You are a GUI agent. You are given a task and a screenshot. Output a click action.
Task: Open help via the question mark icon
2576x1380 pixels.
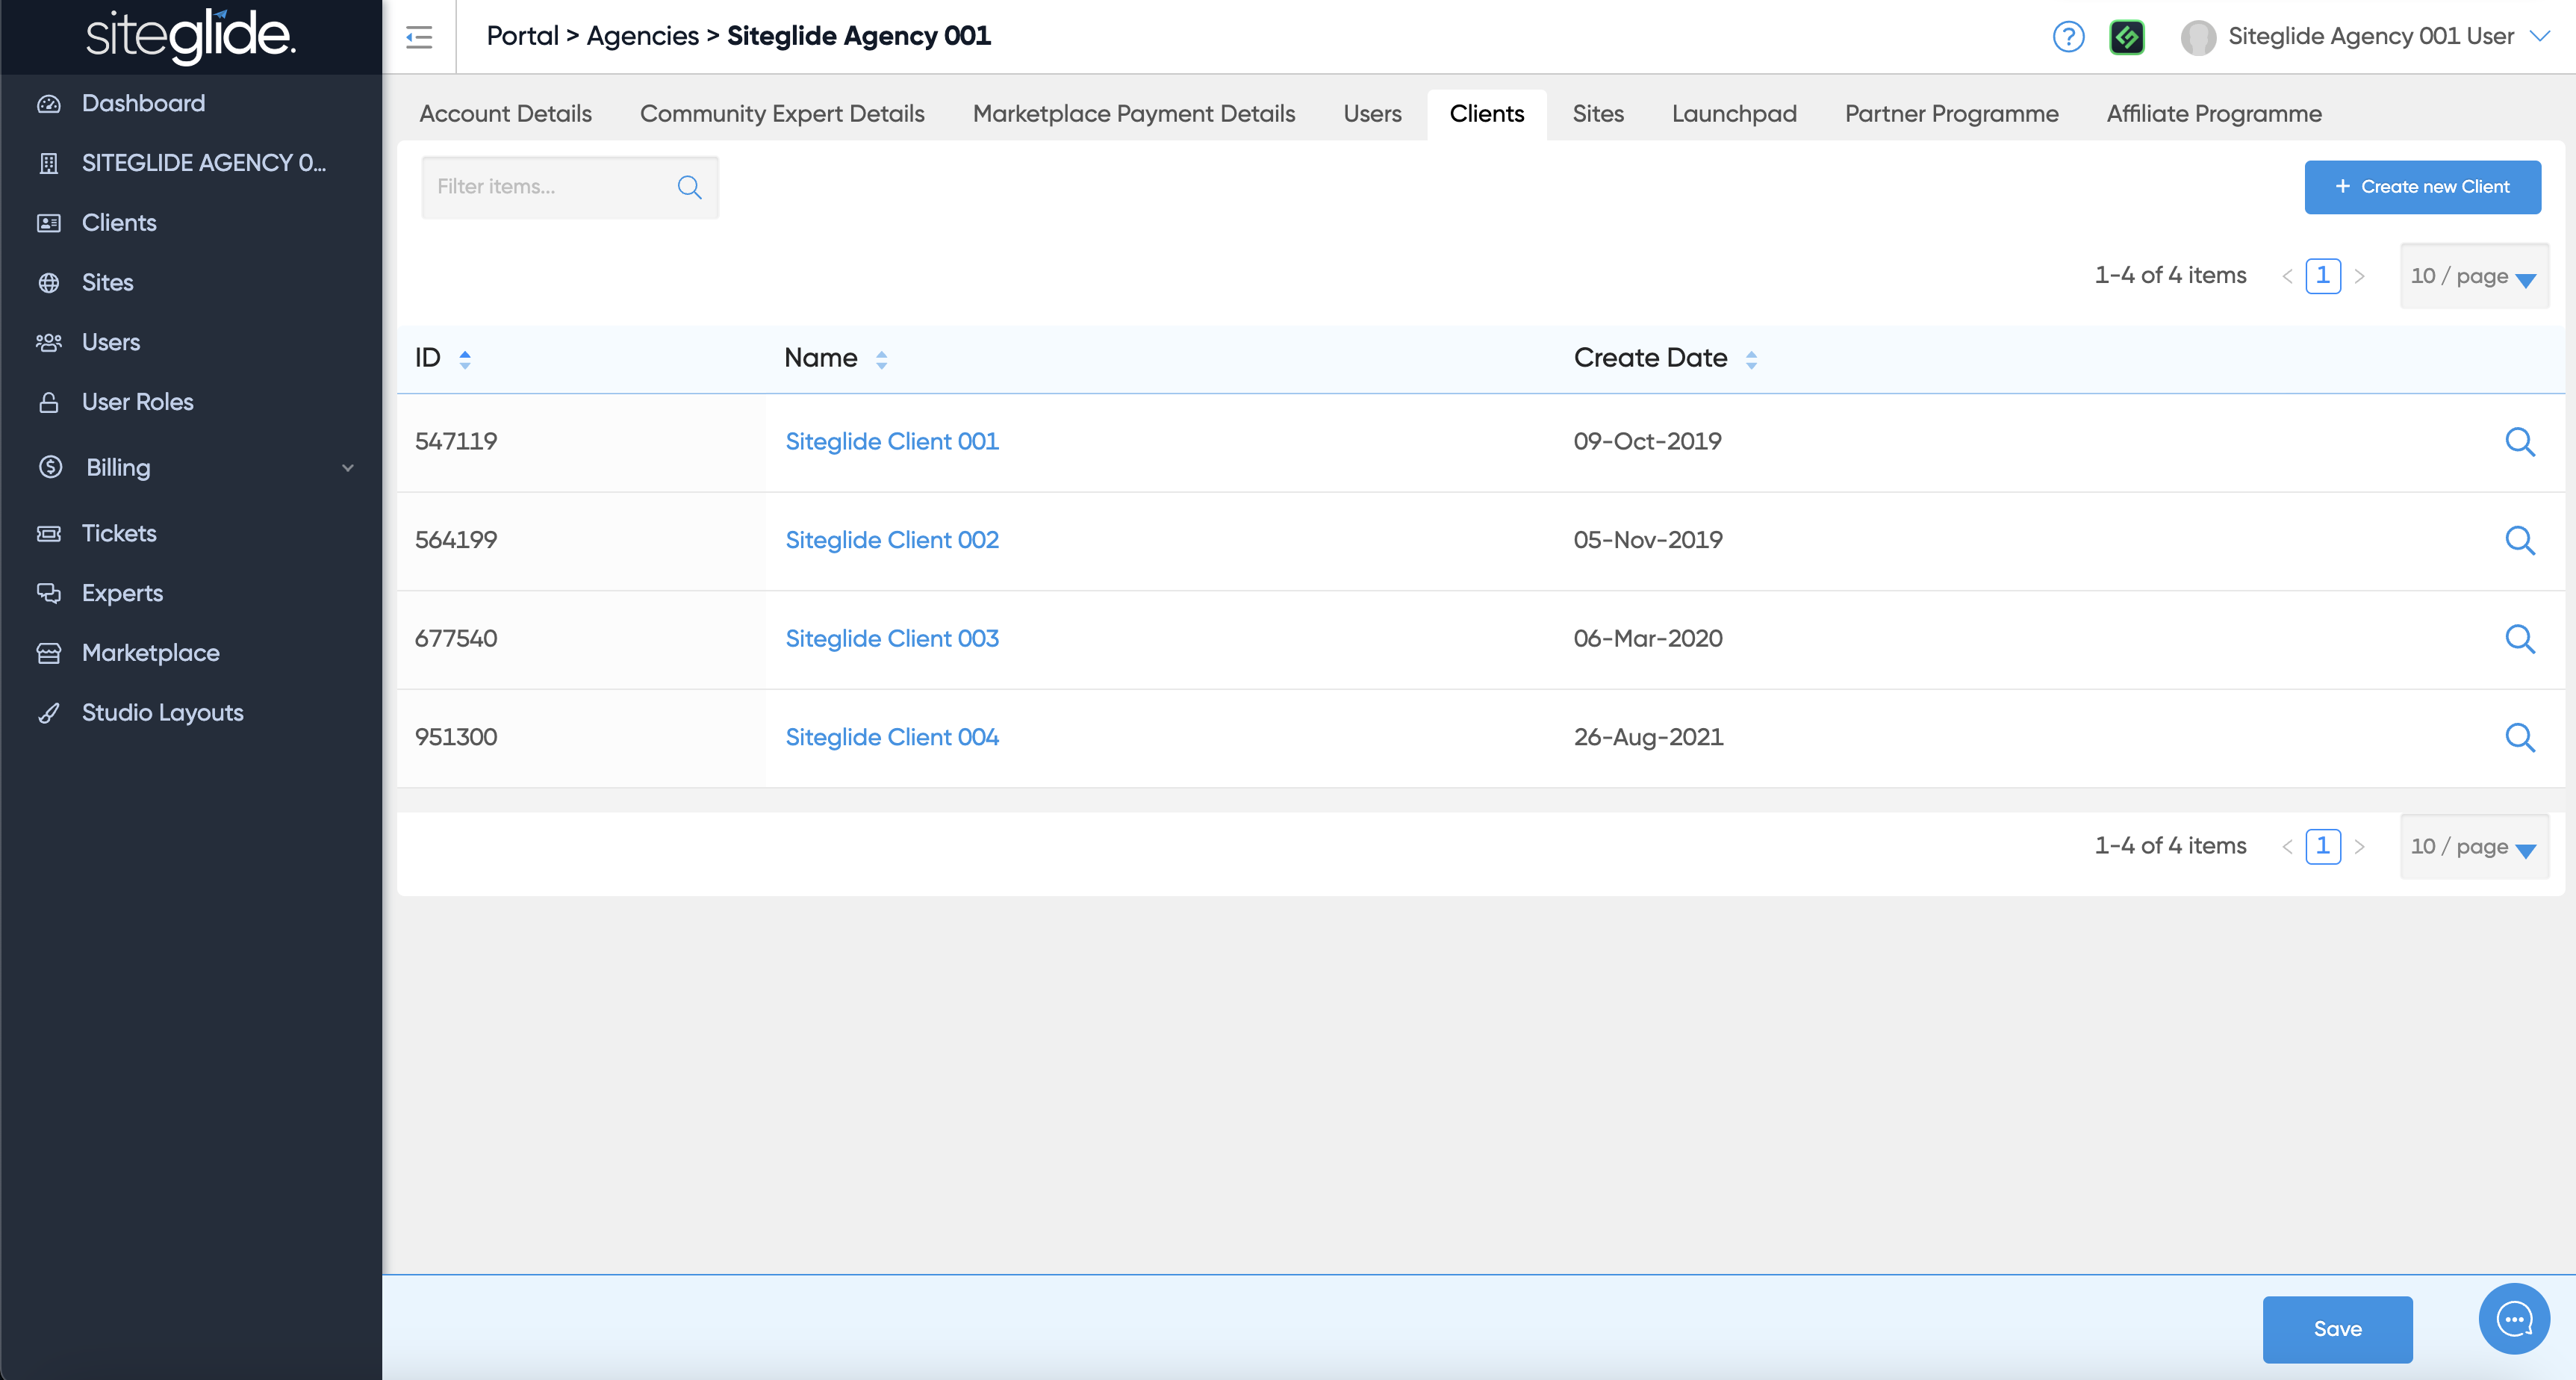pos(2067,37)
